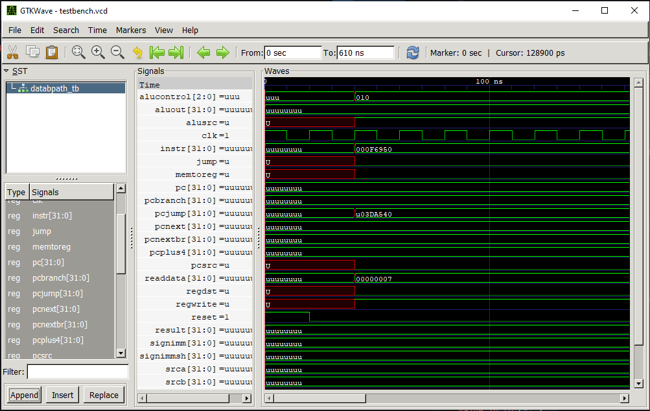Collapse the SST panel expander triangle
Viewport: 650px width, 411px height.
pos(6,71)
